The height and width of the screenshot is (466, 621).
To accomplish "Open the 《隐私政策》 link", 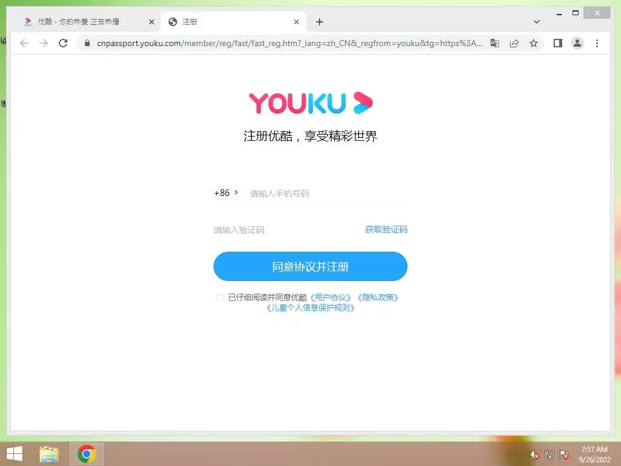I will [377, 297].
